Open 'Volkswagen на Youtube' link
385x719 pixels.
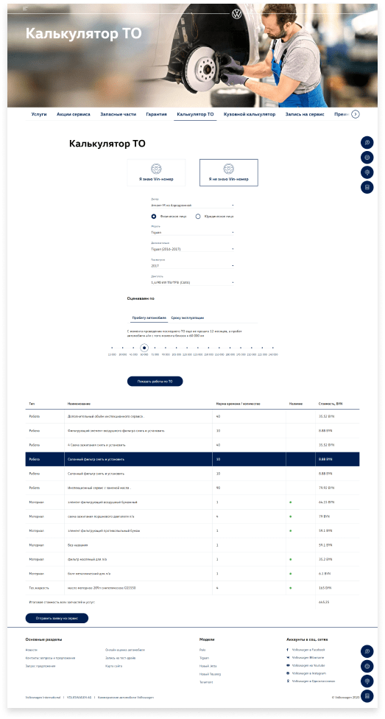(308, 665)
